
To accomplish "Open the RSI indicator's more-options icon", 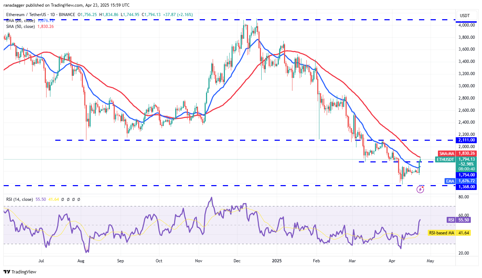I will click(79, 199).
